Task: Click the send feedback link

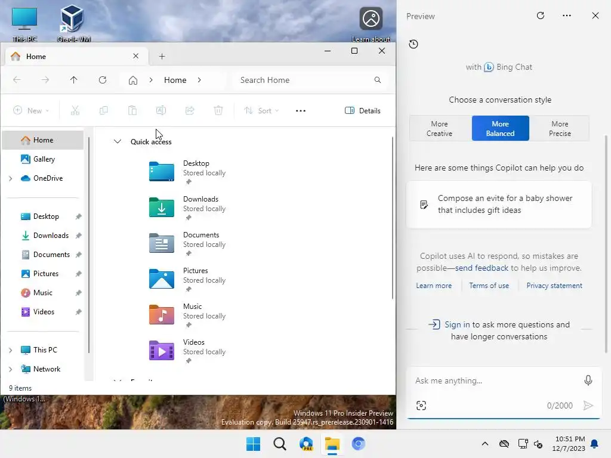Action: coord(482,268)
